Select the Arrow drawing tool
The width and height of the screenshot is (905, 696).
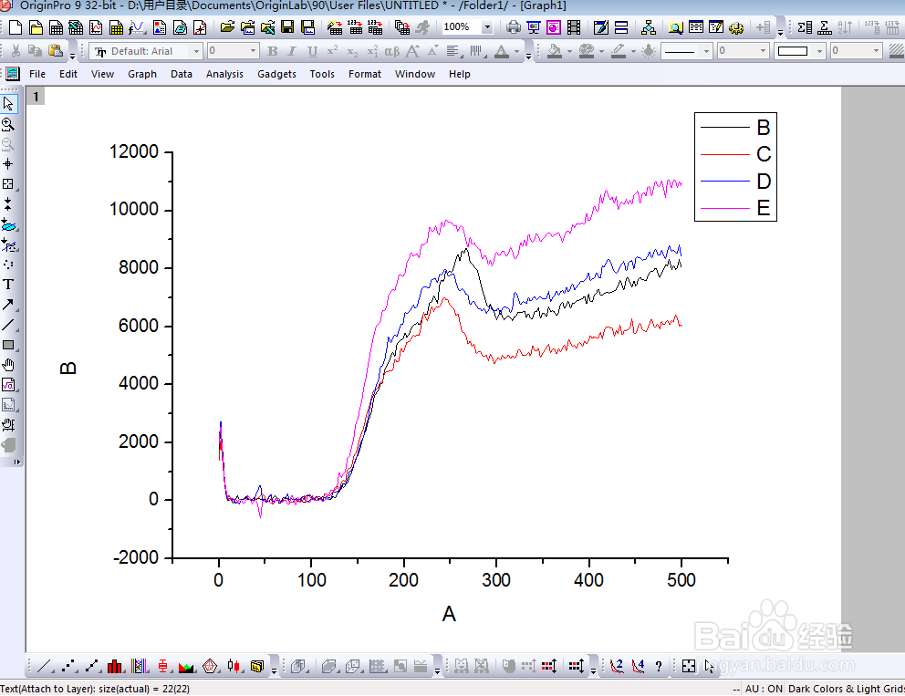[x=8, y=304]
